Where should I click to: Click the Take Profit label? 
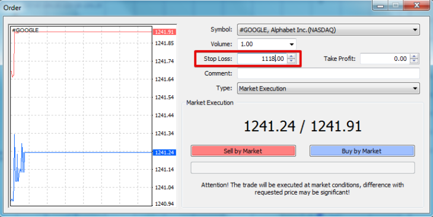click(340, 59)
